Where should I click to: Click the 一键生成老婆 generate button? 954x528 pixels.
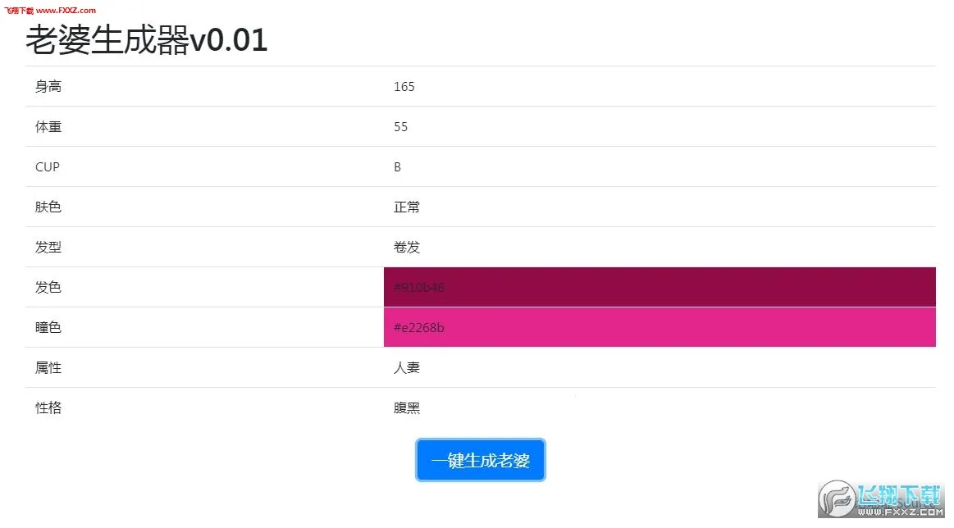480,460
